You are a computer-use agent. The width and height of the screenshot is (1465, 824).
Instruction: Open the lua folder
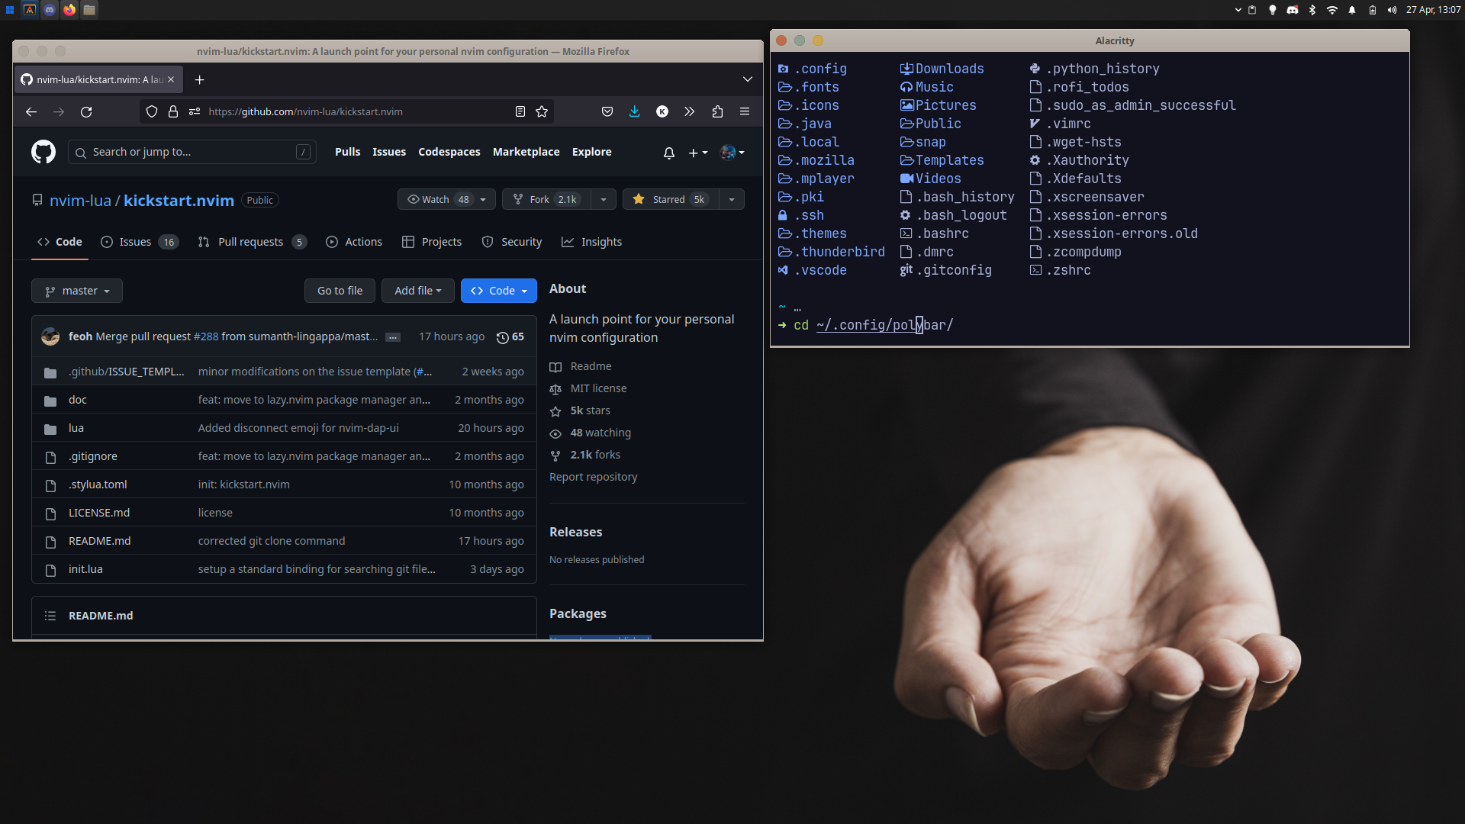coord(76,428)
